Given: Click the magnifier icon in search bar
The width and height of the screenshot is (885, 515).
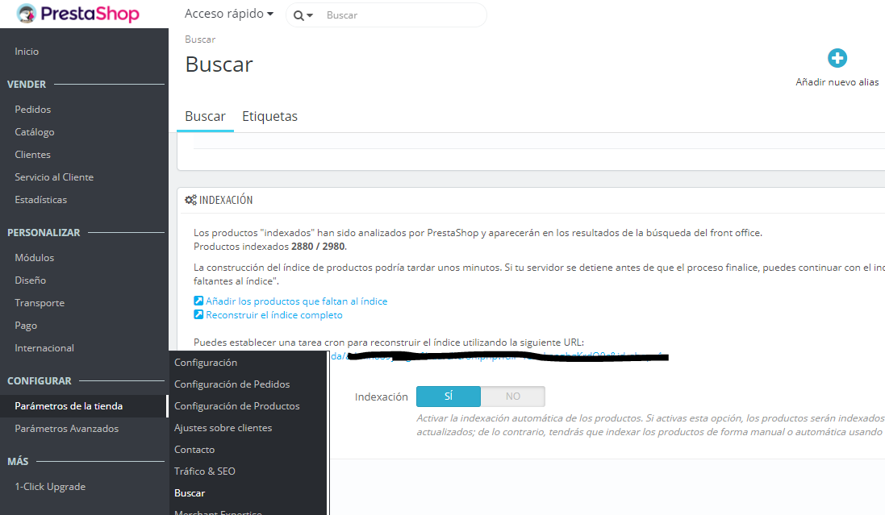Looking at the screenshot, I should (x=298, y=15).
